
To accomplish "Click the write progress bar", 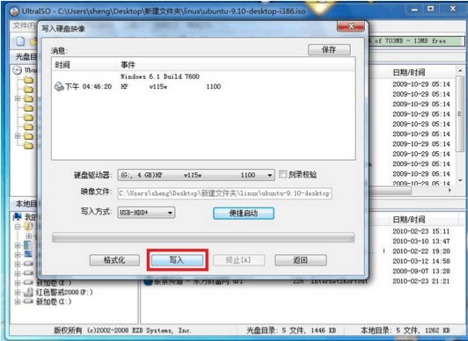I will [x=203, y=237].
